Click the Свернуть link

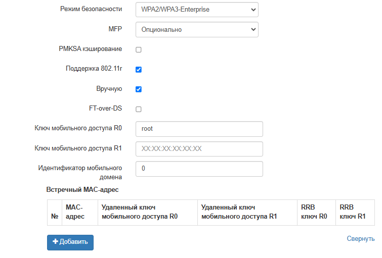pos(360,239)
